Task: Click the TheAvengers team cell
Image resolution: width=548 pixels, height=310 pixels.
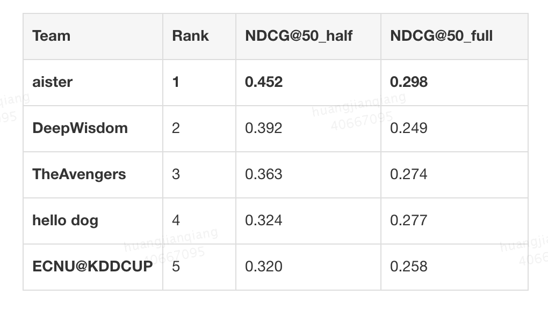Action: click(x=79, y=174)
